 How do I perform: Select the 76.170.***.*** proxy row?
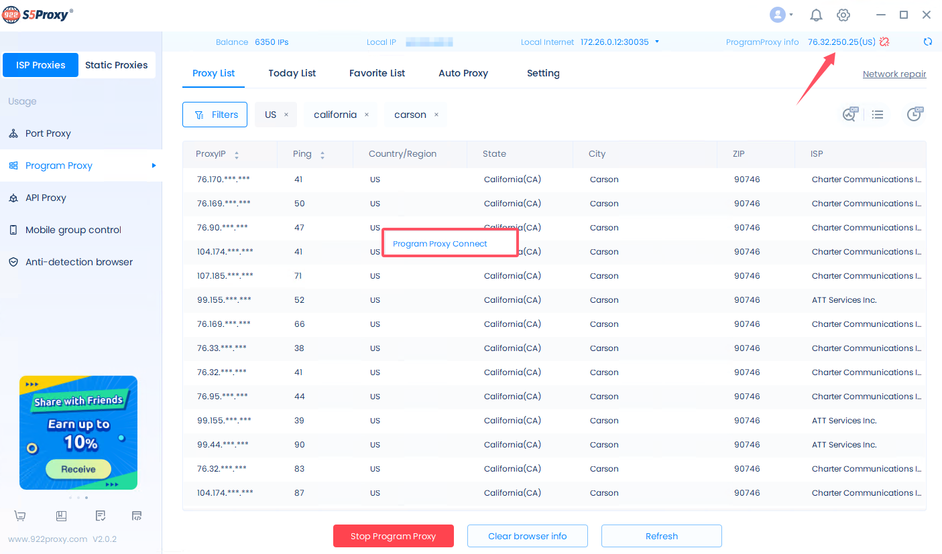554,180
